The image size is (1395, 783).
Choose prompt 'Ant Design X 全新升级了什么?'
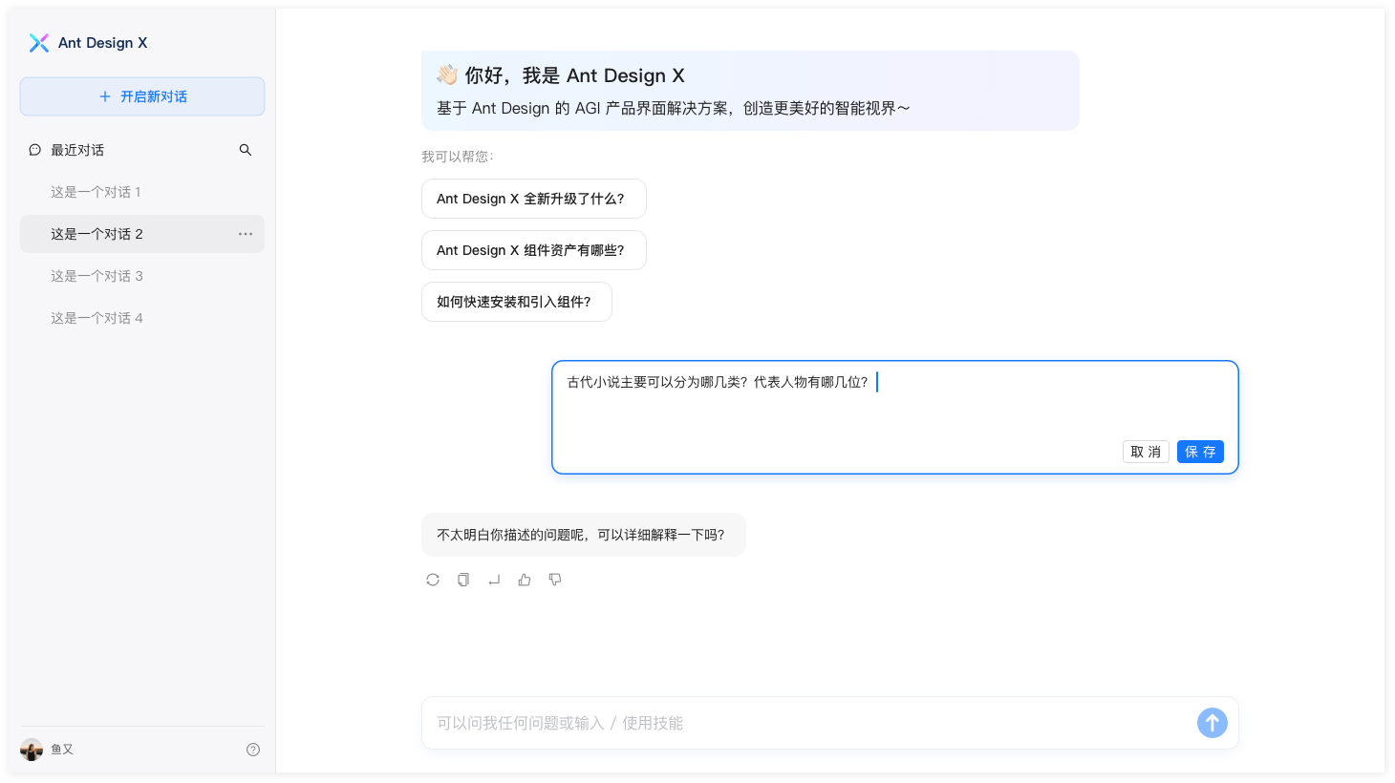point(534,199)
